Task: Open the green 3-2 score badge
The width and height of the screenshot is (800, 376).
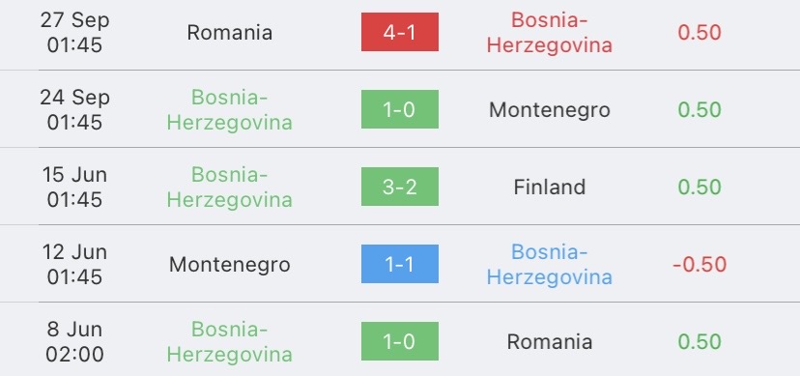Action: coord(399,187)
